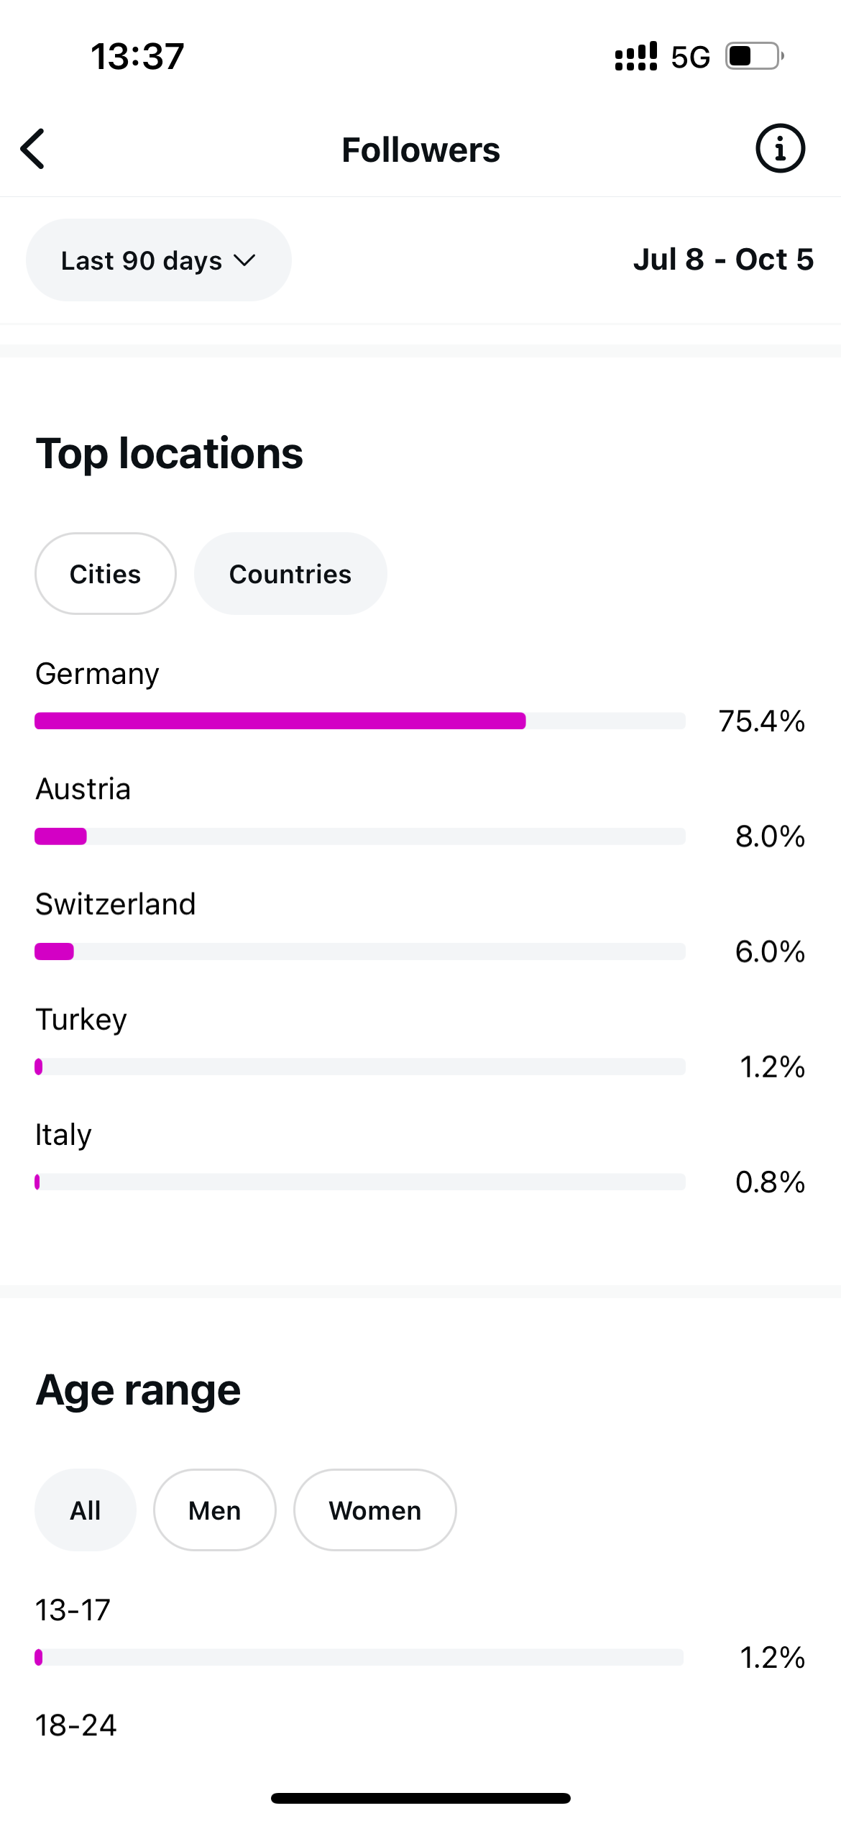The height and width of the screenshot is (1821, 841).
Task: Expand the Last 90 days dropdown
Action: [158, 260]
